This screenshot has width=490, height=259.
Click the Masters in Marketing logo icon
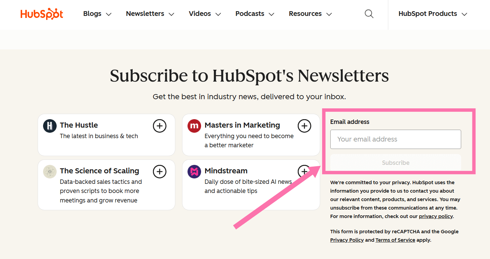pyautogui.click(x=194, y=126)
